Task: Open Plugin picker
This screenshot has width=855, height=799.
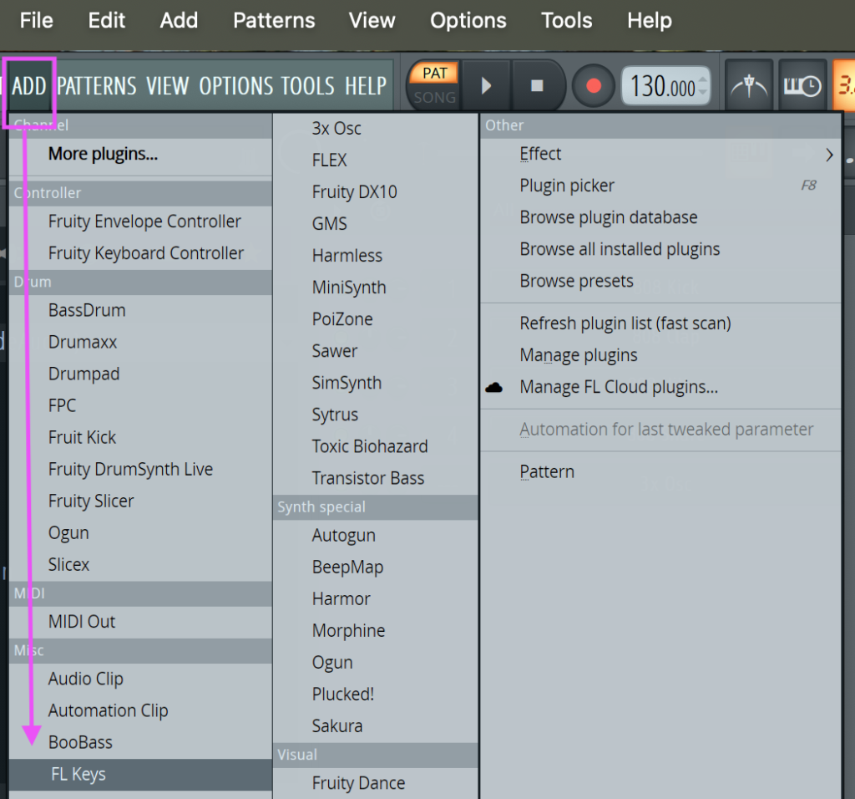Action: [567, 186]
